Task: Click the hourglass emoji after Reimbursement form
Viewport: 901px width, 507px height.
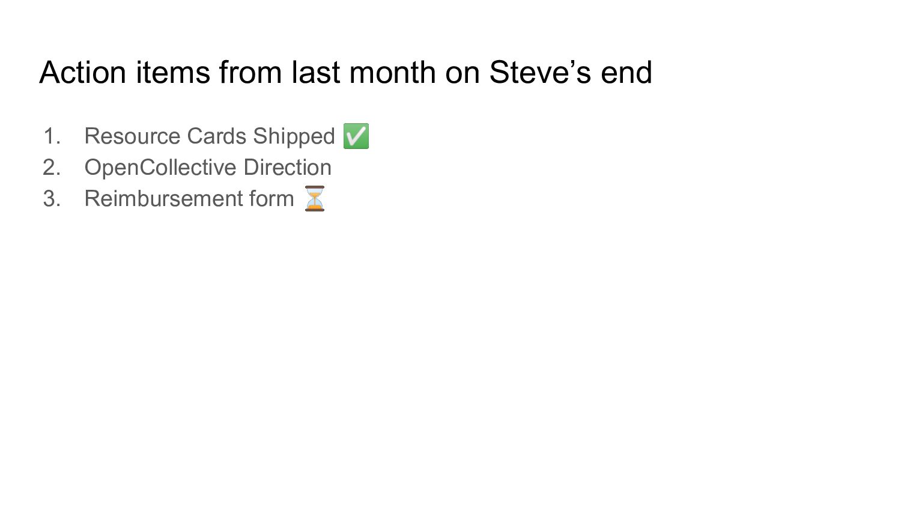Action: [314, 198]
